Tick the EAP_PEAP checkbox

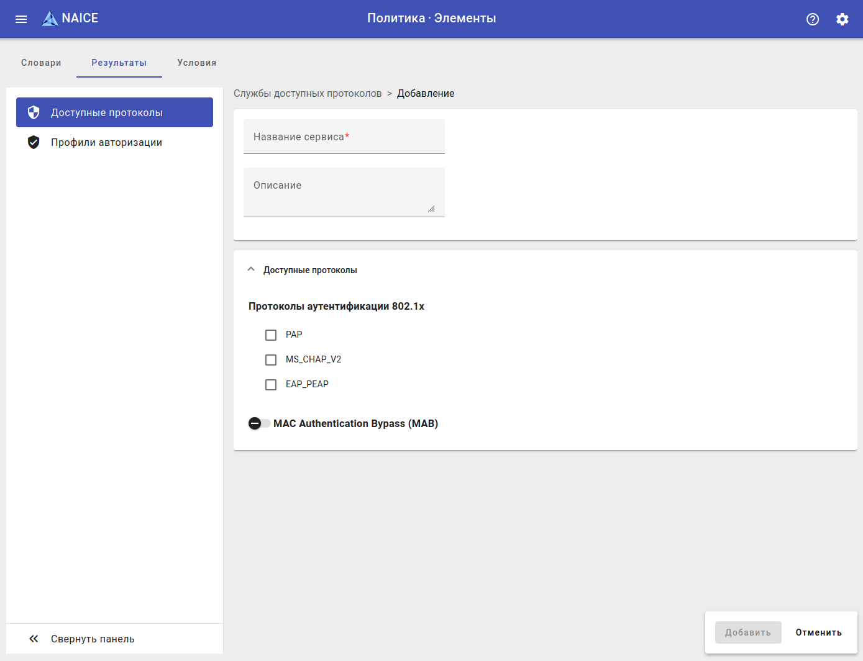(271, 385)
